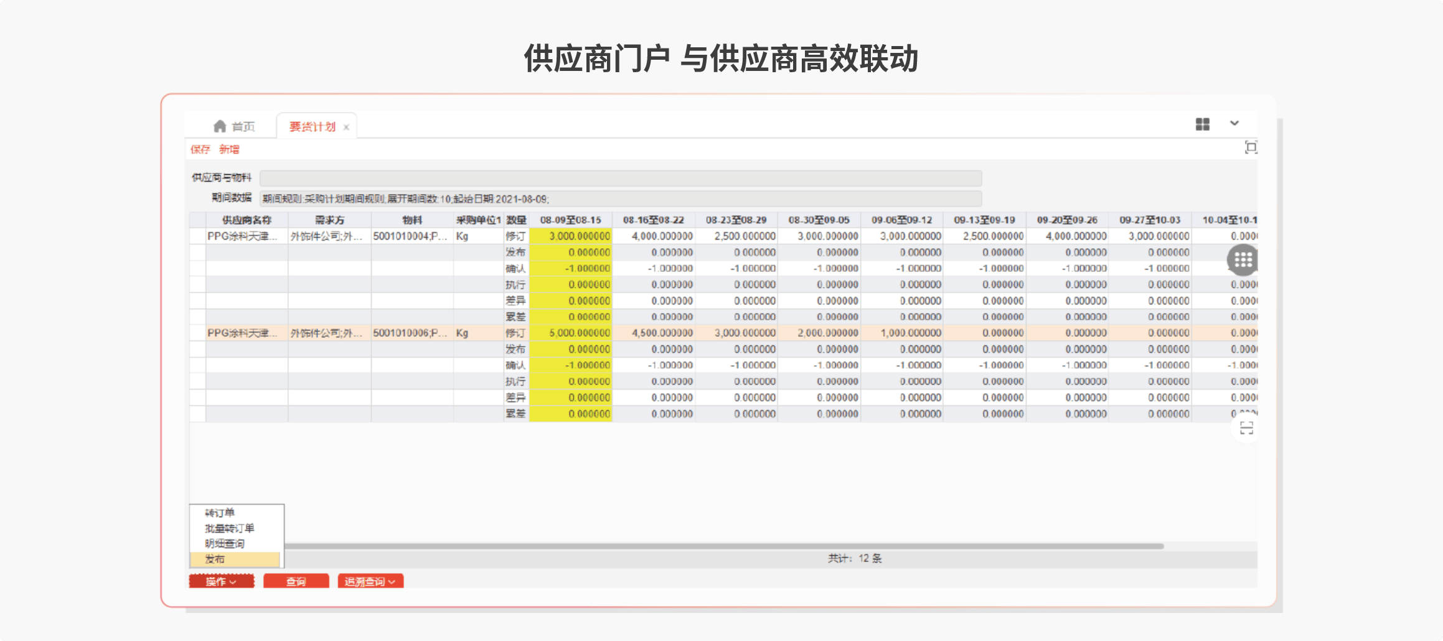The height and width of the screenshot is (641, 1443).
Task: Click the home icon on 首页 tab
Action: coord(219,126)
